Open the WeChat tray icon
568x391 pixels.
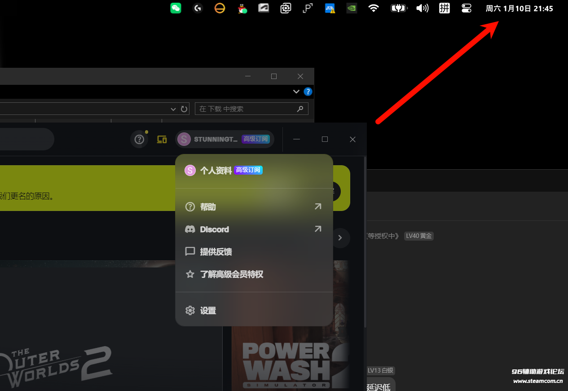pos(176,8)
